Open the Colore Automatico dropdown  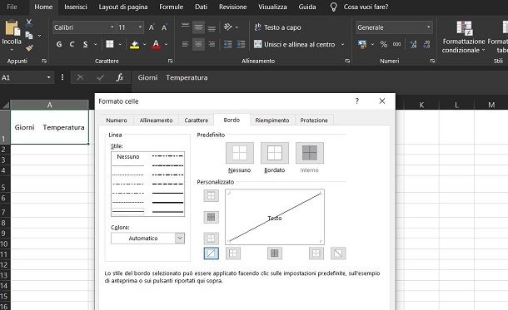point(147,239)
